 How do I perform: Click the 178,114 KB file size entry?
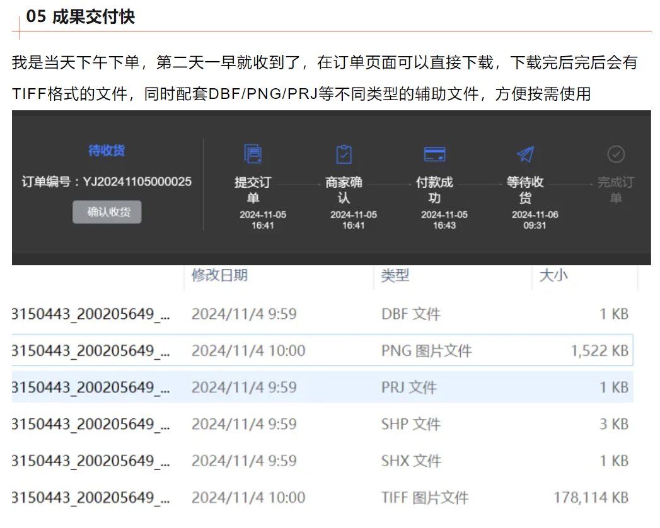591,498
